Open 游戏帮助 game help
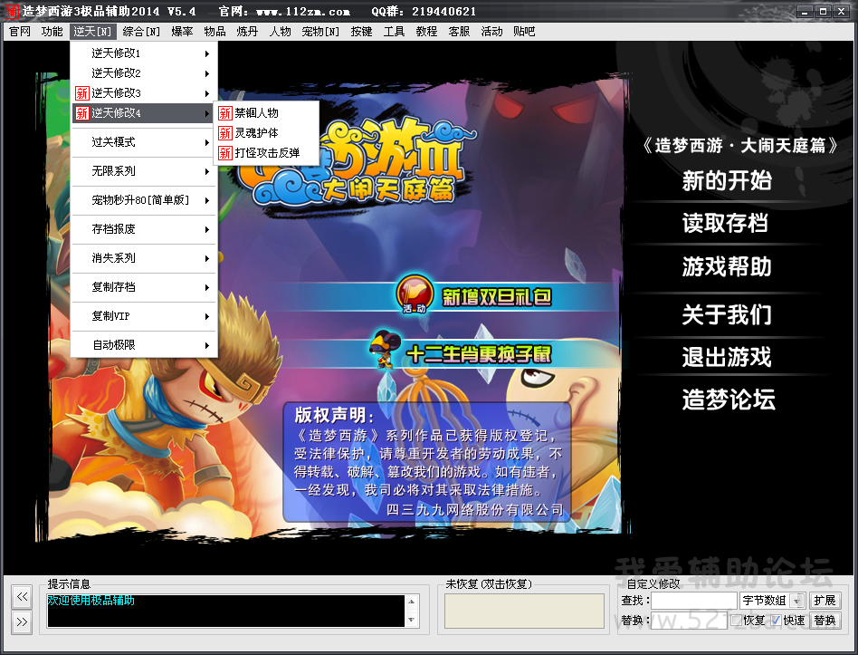The width and height of the screenshot is (858, 655). point(727,266)
